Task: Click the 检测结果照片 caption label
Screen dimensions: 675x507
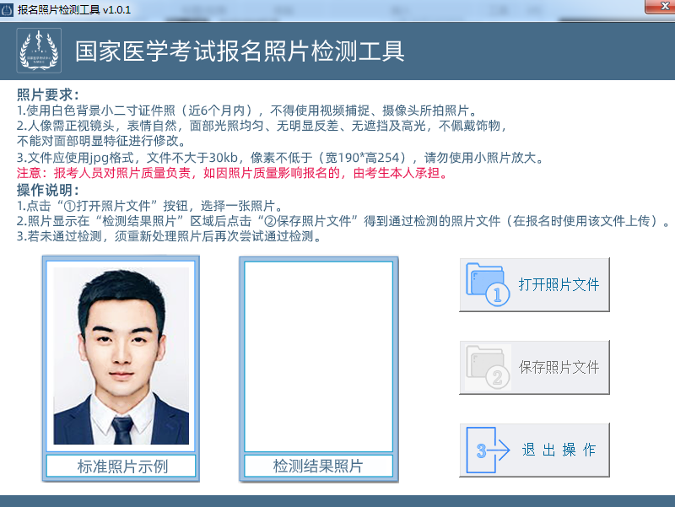Action: [x=318, y=466]
